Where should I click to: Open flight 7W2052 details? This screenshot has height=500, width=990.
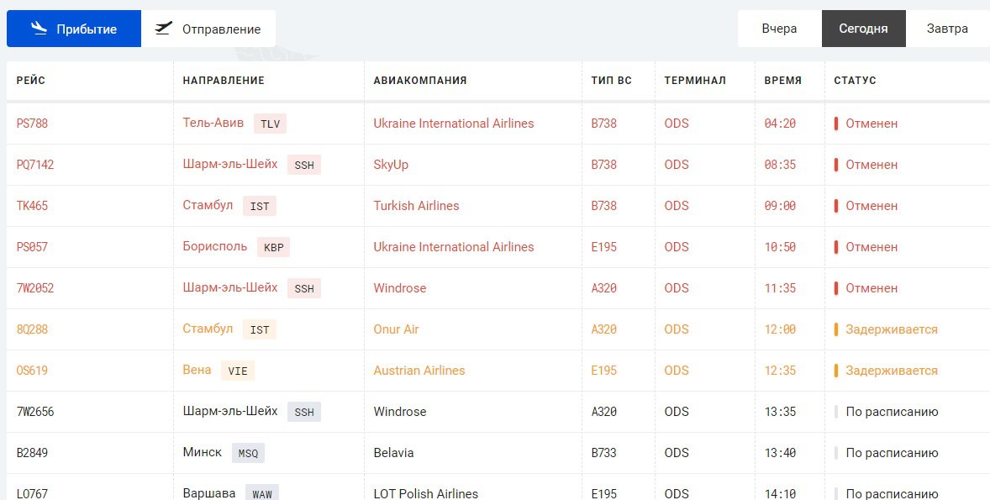tap(35, 288)
